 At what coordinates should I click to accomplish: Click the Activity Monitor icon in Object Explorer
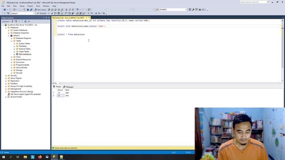pyautogui.click(x=28, y=21)
